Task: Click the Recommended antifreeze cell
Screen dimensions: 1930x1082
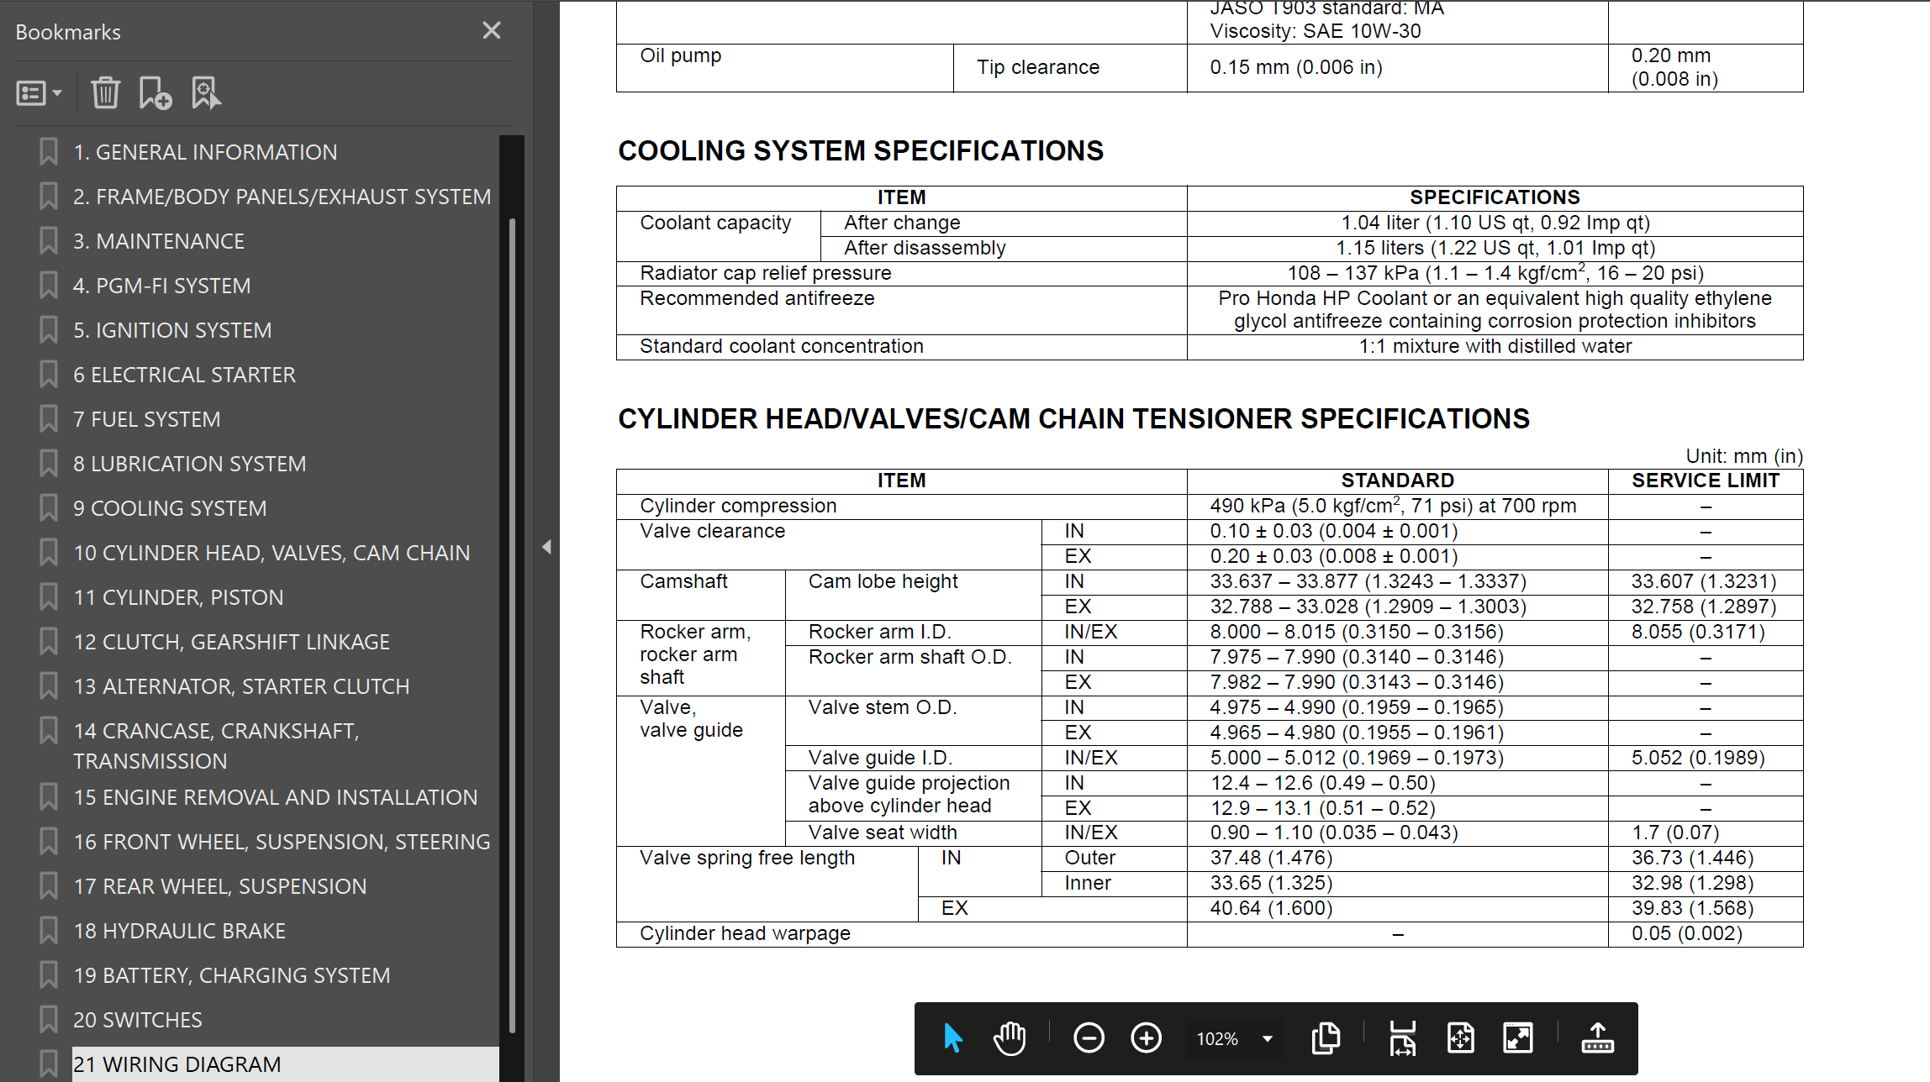Action: (x=901, y=311)
